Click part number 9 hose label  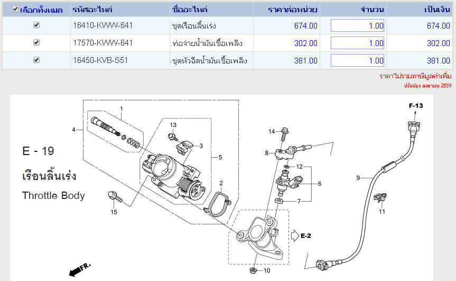pyautogui.click(x=358, y=178)
